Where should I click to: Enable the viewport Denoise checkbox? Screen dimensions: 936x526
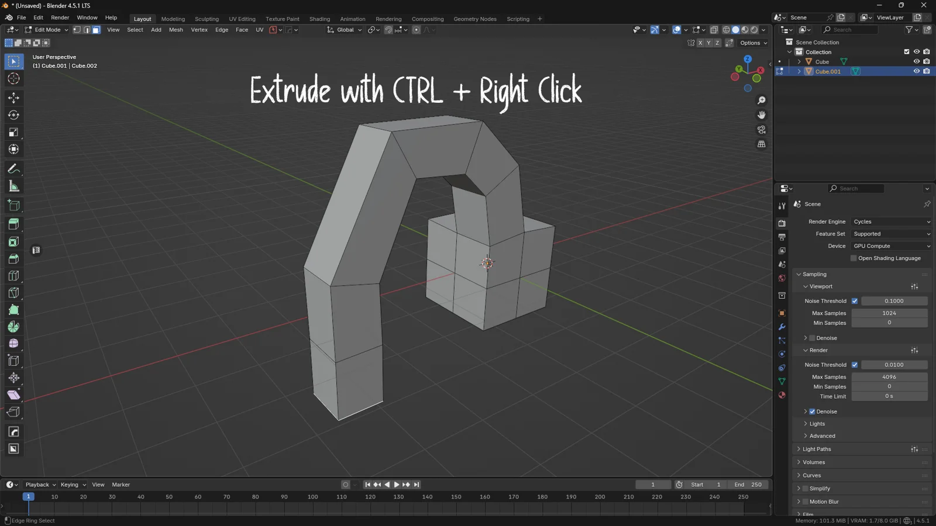click(812, 338)
